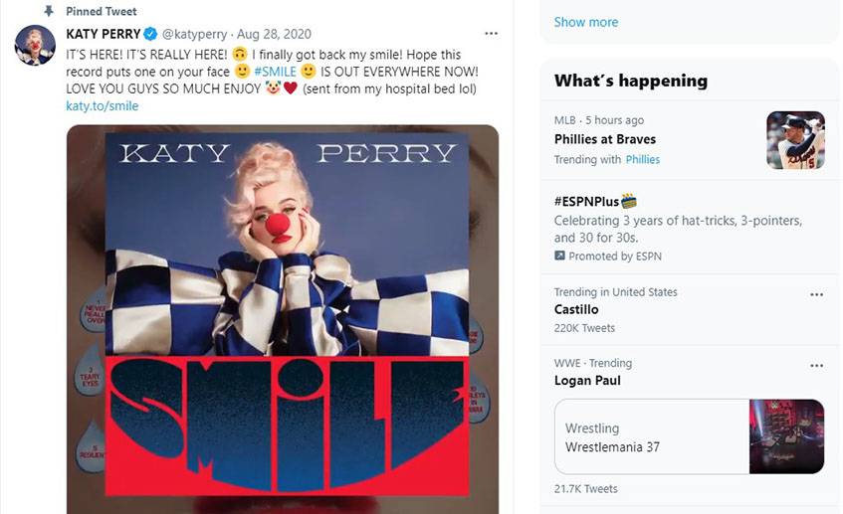This screenshot has width=843, height=514.
Task: Click the Promoted by ESPN icon
Action: tap(559, 257)
